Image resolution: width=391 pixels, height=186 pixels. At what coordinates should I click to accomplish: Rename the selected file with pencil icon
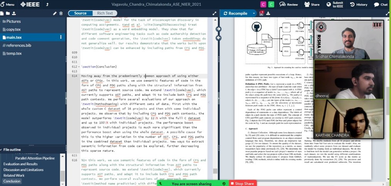pos(55,14)
